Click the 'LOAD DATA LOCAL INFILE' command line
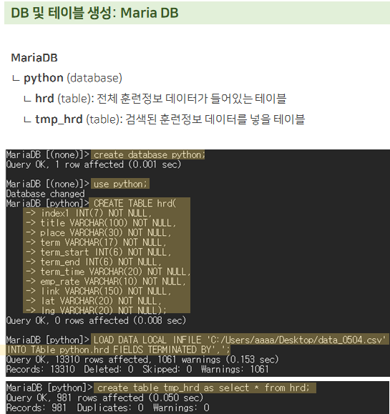390x414 pixels. click(240, 340)
